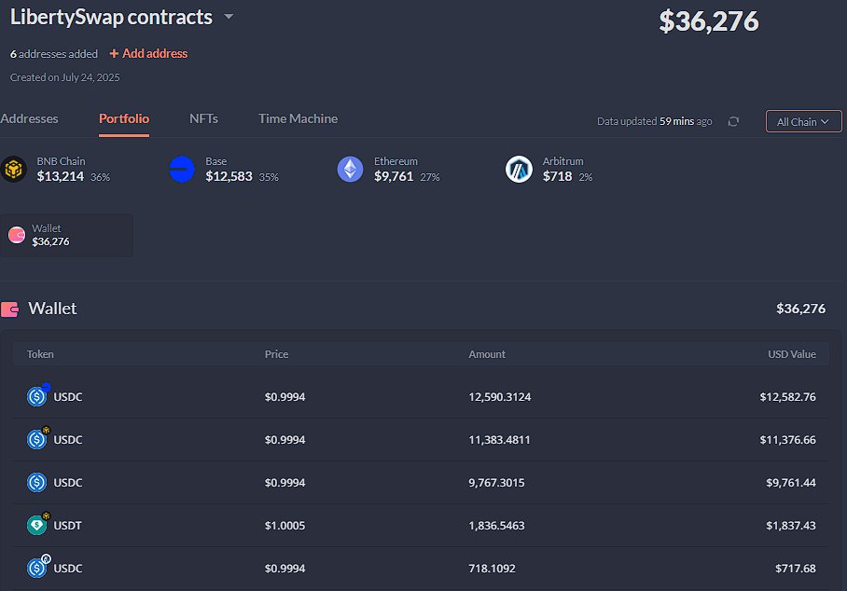The height and width of the screenshot is (591, 847).
Task: Click the Base chain logo icon
Action: 182,170
